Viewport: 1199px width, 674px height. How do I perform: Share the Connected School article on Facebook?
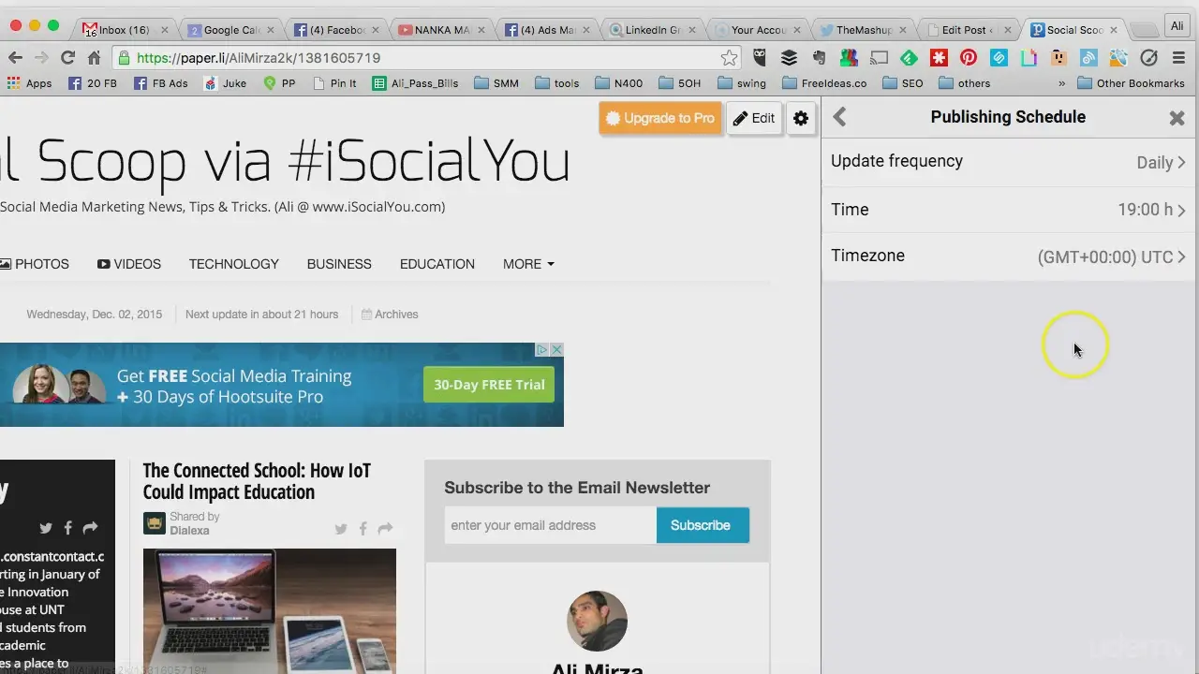pyautogui.click(x=363, y=529)
